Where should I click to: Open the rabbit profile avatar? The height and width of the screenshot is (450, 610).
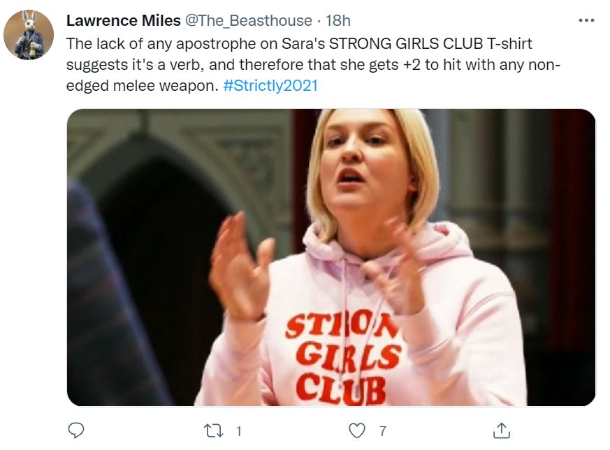pos(29,35)
